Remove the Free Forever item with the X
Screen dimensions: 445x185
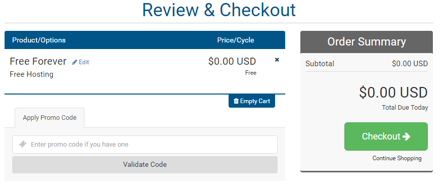click(277, 60)
